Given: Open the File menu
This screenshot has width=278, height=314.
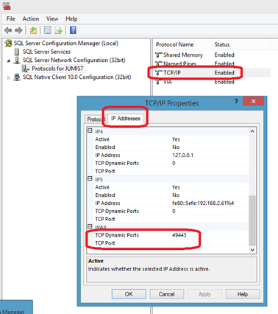Looking at the screenshot, I should point(11,18).
